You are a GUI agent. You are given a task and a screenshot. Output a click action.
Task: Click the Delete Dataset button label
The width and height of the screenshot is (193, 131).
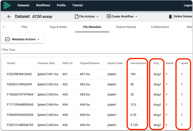tap(183, 16)
